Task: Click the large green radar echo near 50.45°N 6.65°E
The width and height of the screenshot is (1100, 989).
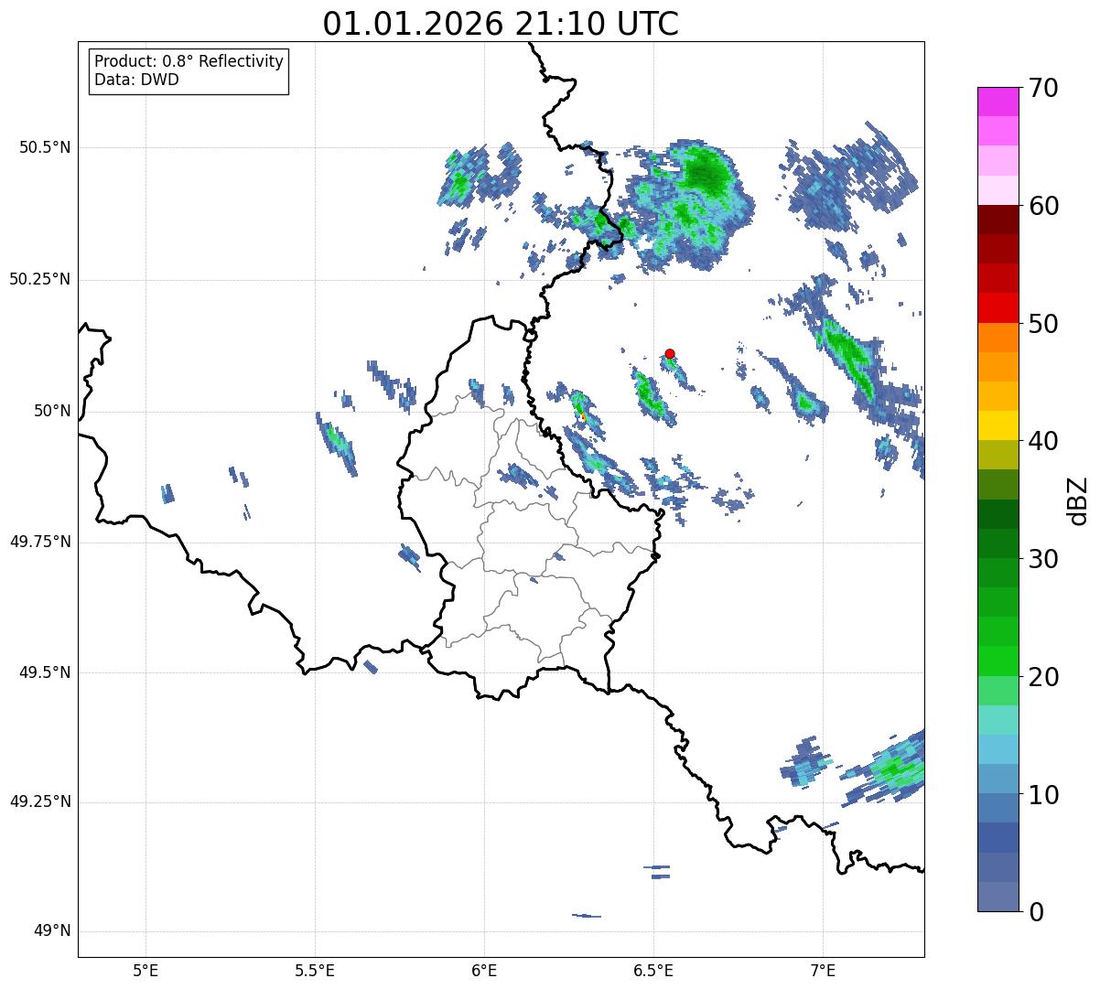Action: [x=691, y=206]
